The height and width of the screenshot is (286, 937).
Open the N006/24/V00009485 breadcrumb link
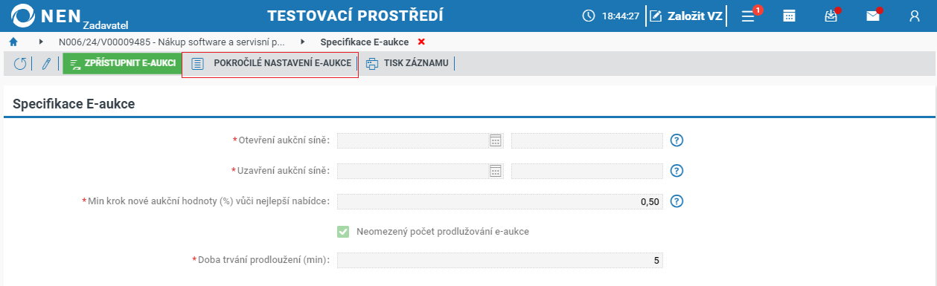coord(172,42)
